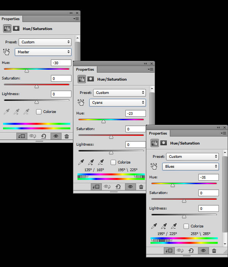The image size is (228, 267).
Task: Toggle layer visibility eye in Master panel
Action: 56,136
